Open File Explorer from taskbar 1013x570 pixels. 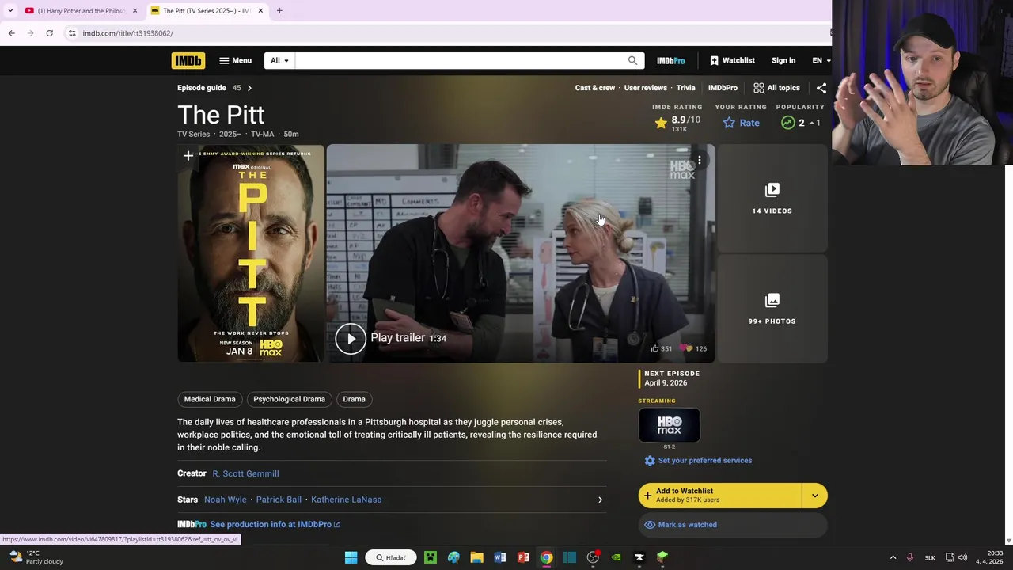click(476, 557)
